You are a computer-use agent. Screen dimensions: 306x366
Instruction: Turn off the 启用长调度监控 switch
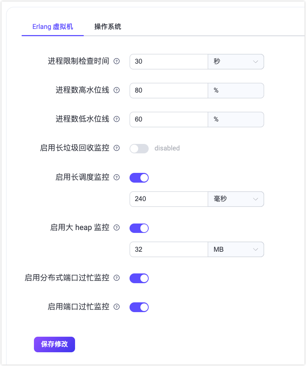(x=139, y=178)
